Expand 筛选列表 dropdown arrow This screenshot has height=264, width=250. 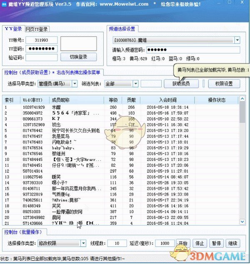tap(135, 84)
